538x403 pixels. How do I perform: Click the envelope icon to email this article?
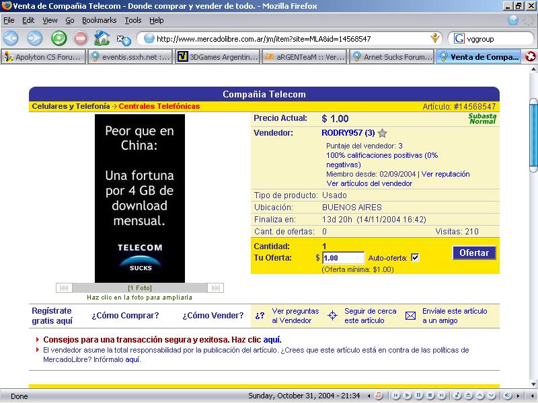410,316
